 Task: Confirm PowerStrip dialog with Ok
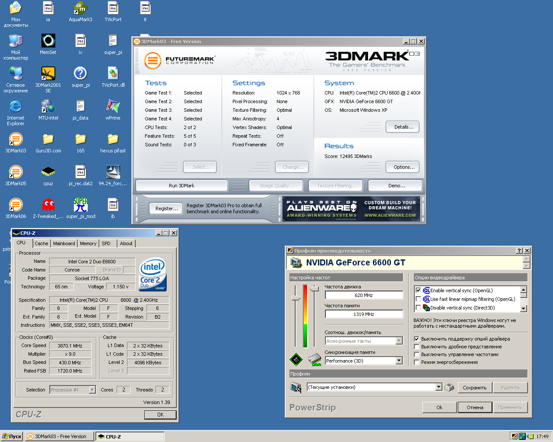[439, 407]
